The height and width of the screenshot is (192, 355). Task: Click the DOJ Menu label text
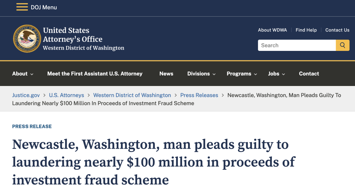(x=44, y=7)
